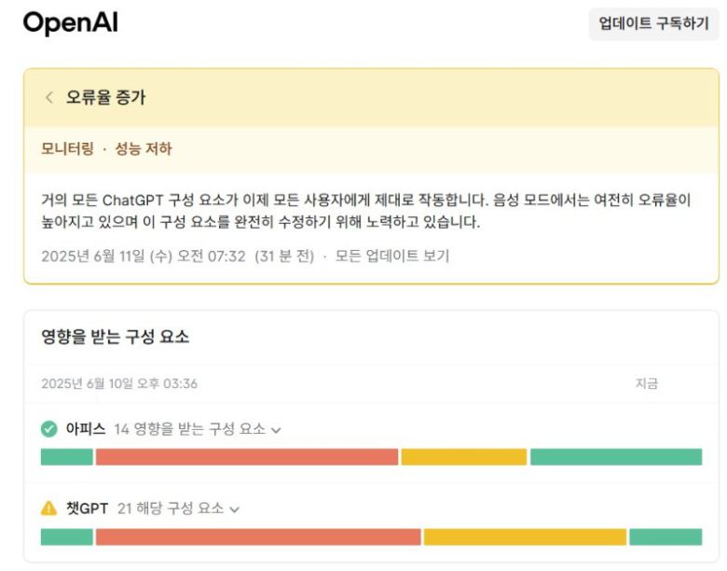Click the OpenAI logo
727x571 pixels.
70,24
